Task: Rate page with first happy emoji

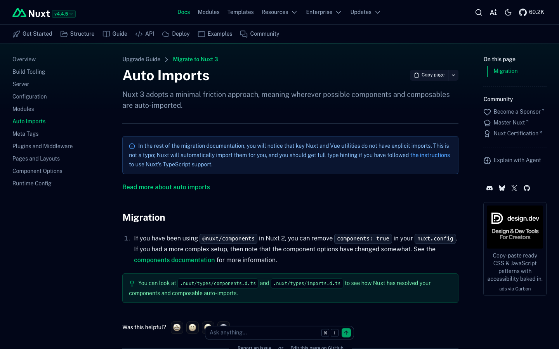Action: pos(177,327)
